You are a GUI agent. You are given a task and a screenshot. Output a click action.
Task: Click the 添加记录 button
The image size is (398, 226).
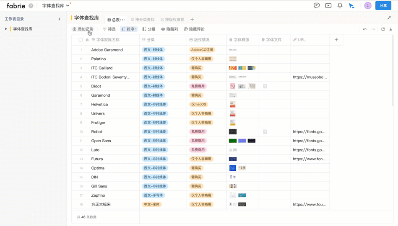[83, 29]
